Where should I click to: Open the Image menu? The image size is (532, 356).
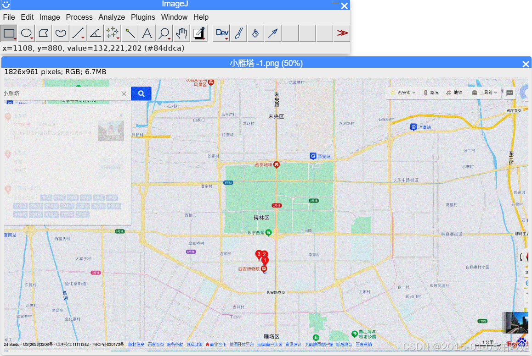[x=50, y=17]
